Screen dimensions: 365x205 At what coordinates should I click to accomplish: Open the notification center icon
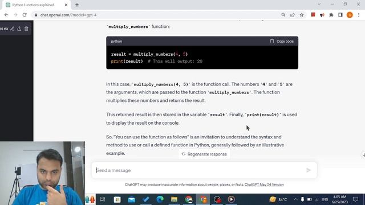coord(355,199)
